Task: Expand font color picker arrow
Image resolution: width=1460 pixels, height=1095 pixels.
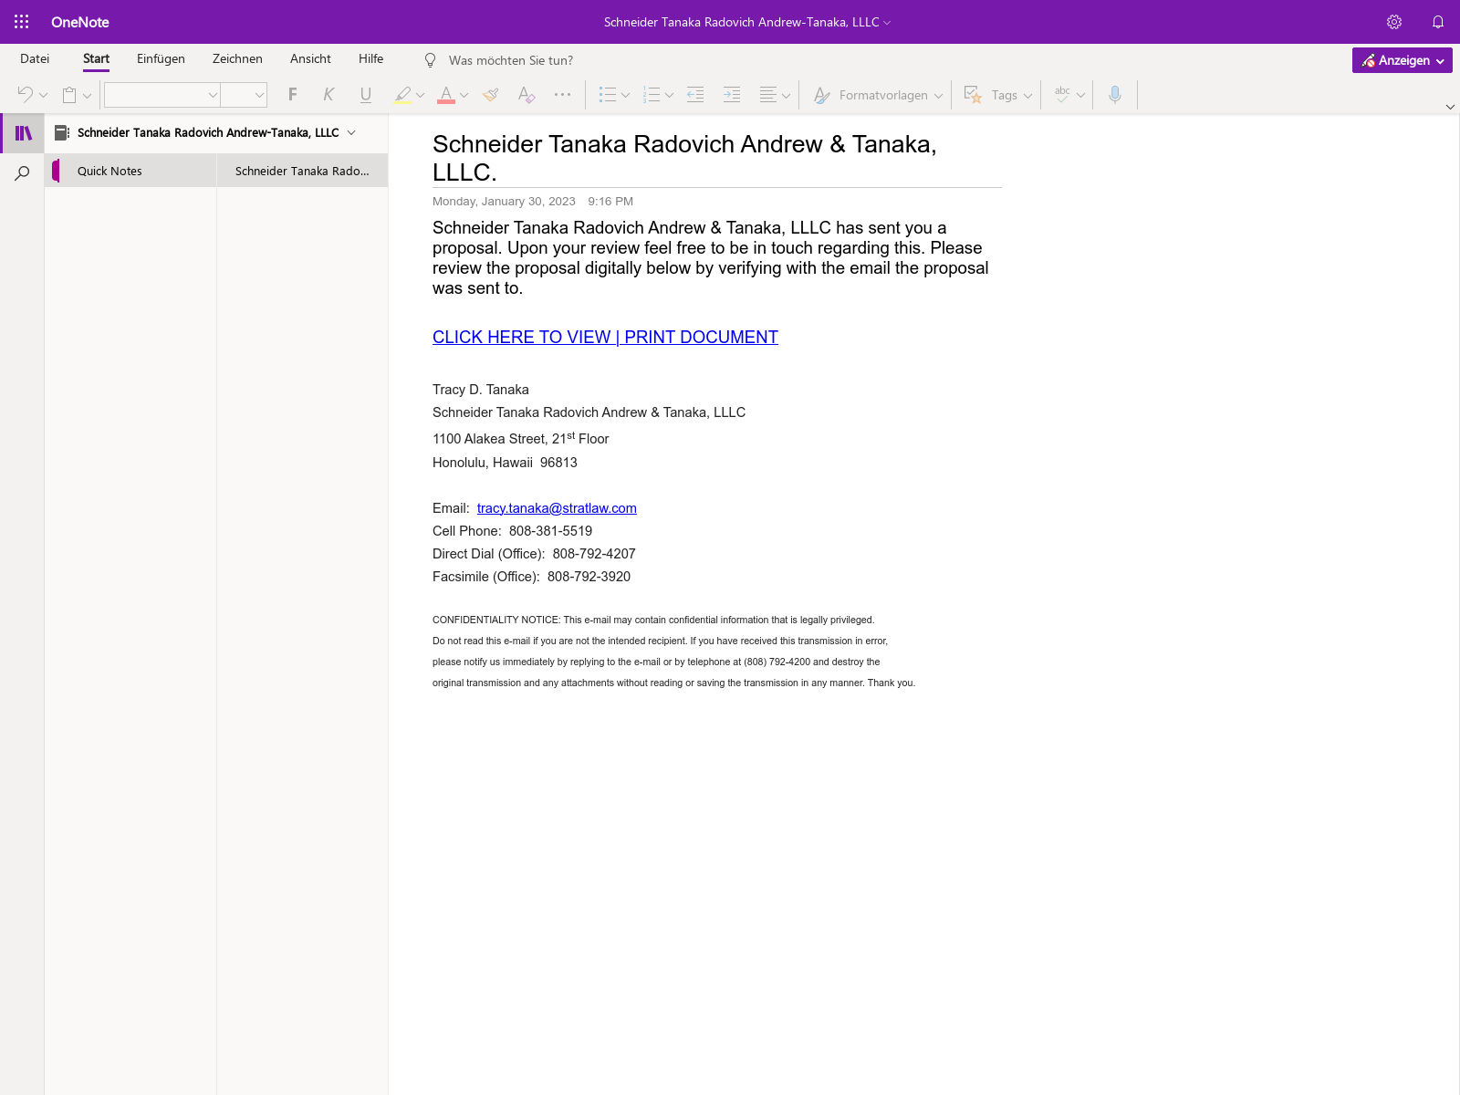Action: pos(464,95)
